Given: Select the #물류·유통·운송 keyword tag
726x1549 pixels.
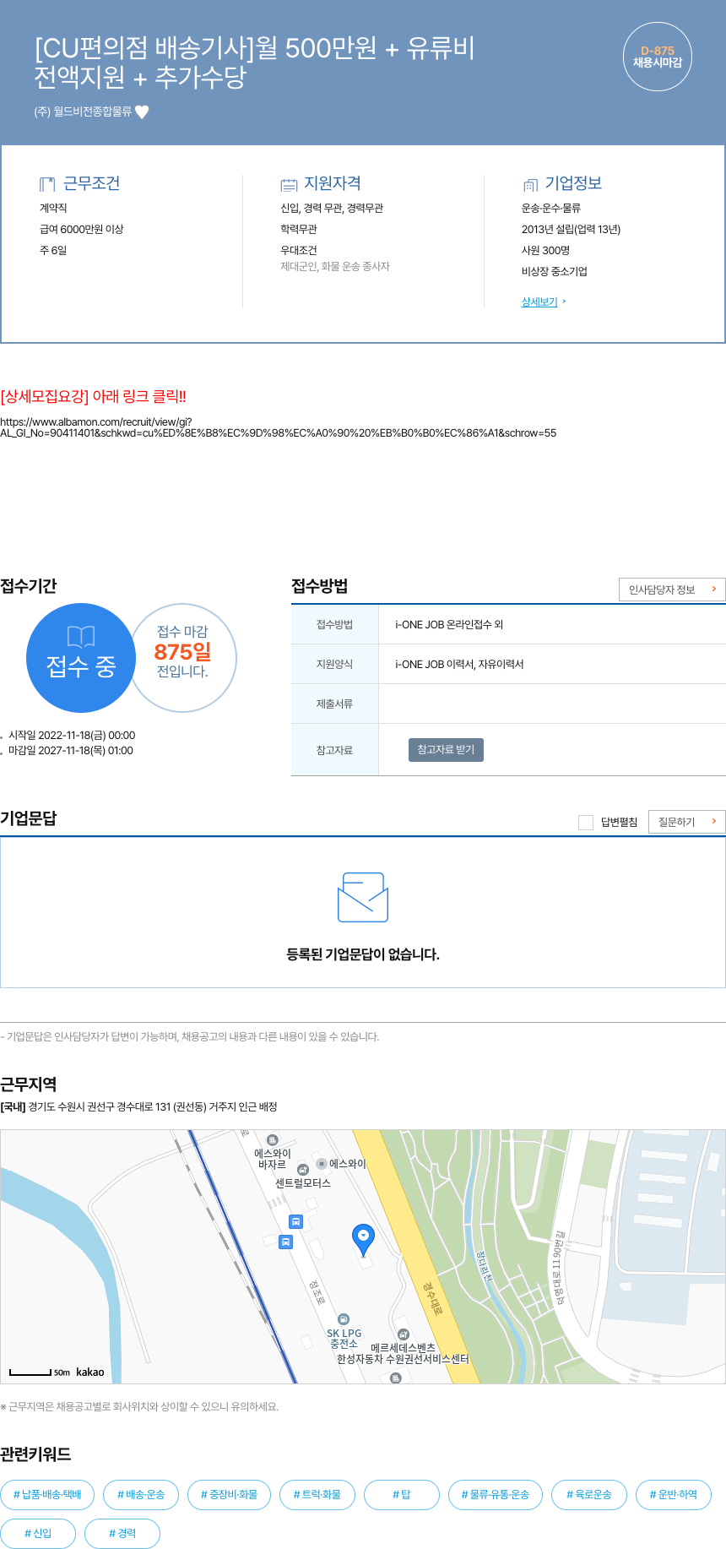Looking at the screenshot, I should tap(496, 1494).
